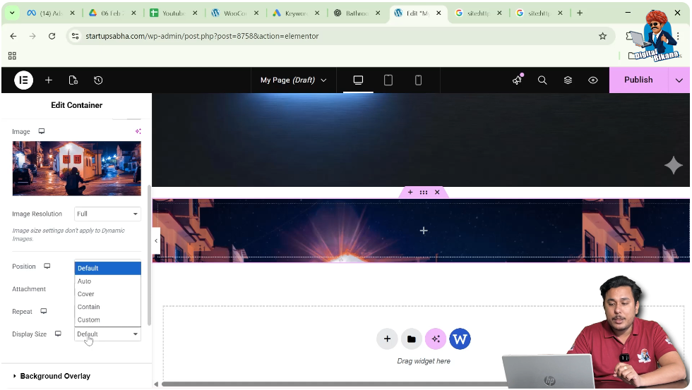This screenshot has height=390, width=692.
Task: Open the site information icon in address bar
Action: [x=76, y=36]
